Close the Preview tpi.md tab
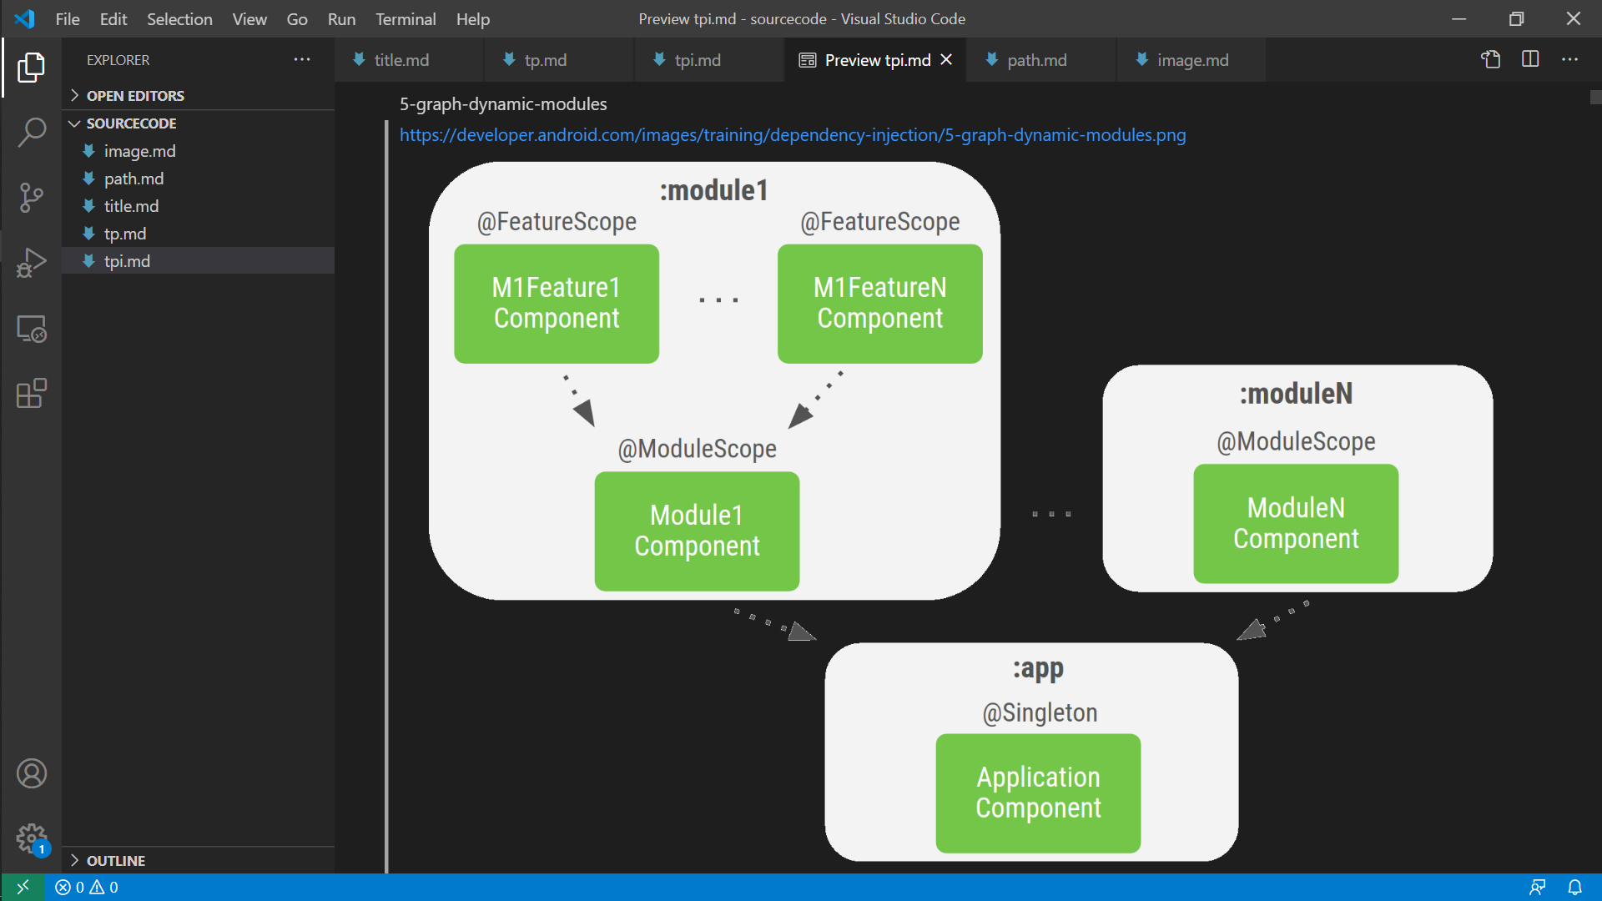 946,59
